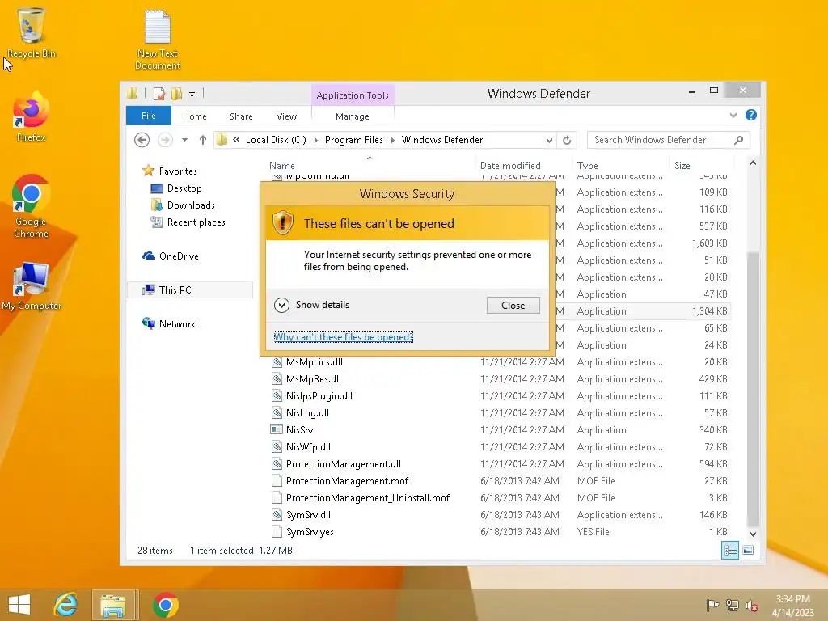
Task: Click the network icon in system tray
Action: point(732,605)
